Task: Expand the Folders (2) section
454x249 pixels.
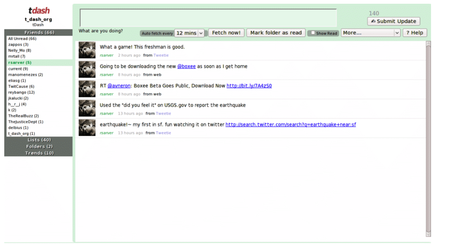Action: [38, 147]
